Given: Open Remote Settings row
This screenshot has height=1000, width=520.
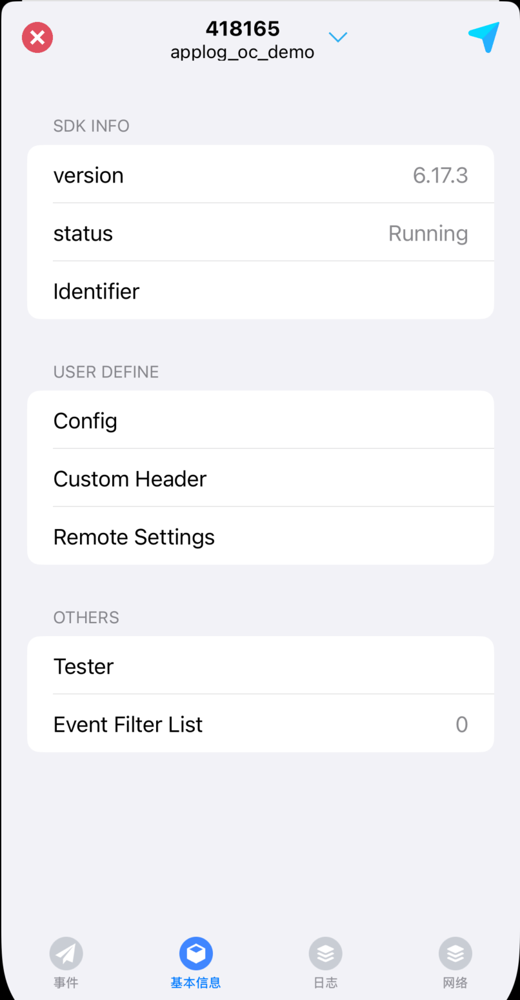Looking at the screenshot, I should pos(261,536).
